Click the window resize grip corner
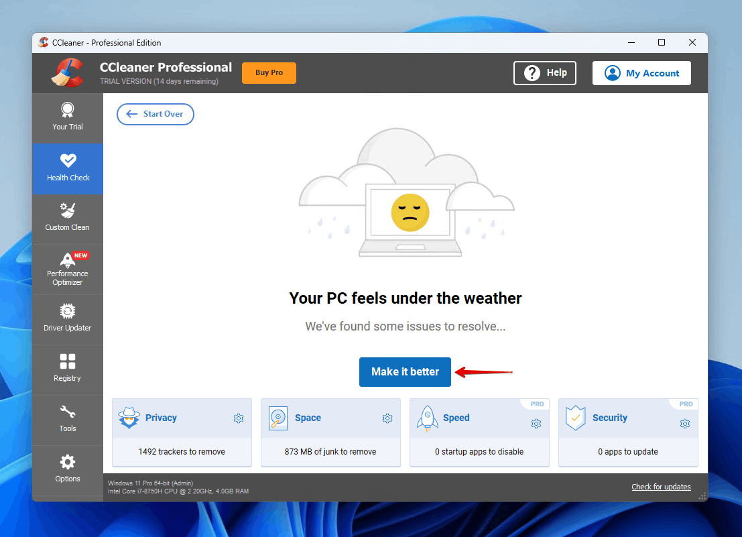 point(702,496)
